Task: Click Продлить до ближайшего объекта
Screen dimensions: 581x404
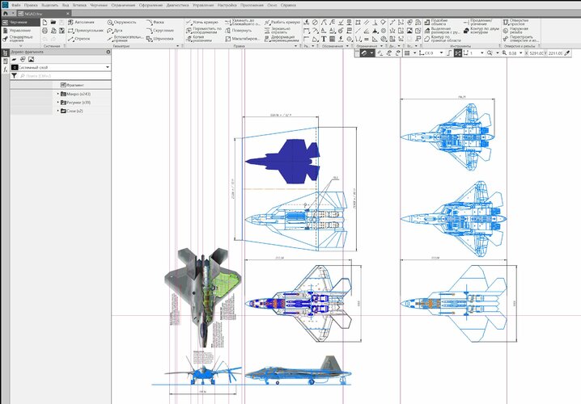Action: point(243,22)
